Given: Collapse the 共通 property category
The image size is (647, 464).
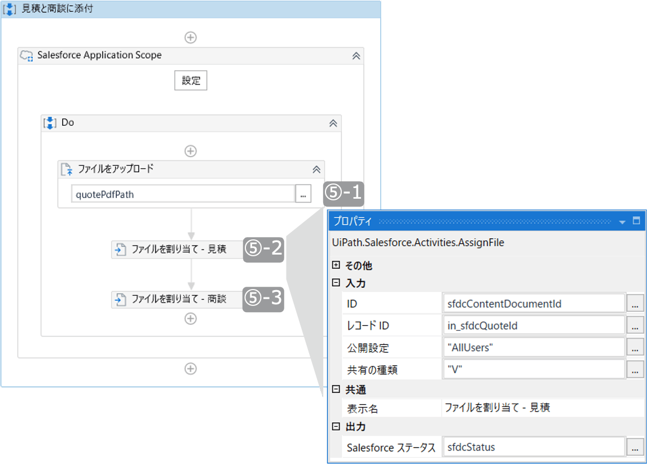Looking at the screenshot, I should point(336,389).
